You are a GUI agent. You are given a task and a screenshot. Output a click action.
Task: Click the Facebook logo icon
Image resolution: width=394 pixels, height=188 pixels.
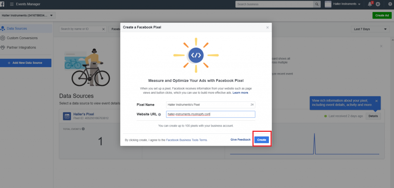(x=2, y=4)
